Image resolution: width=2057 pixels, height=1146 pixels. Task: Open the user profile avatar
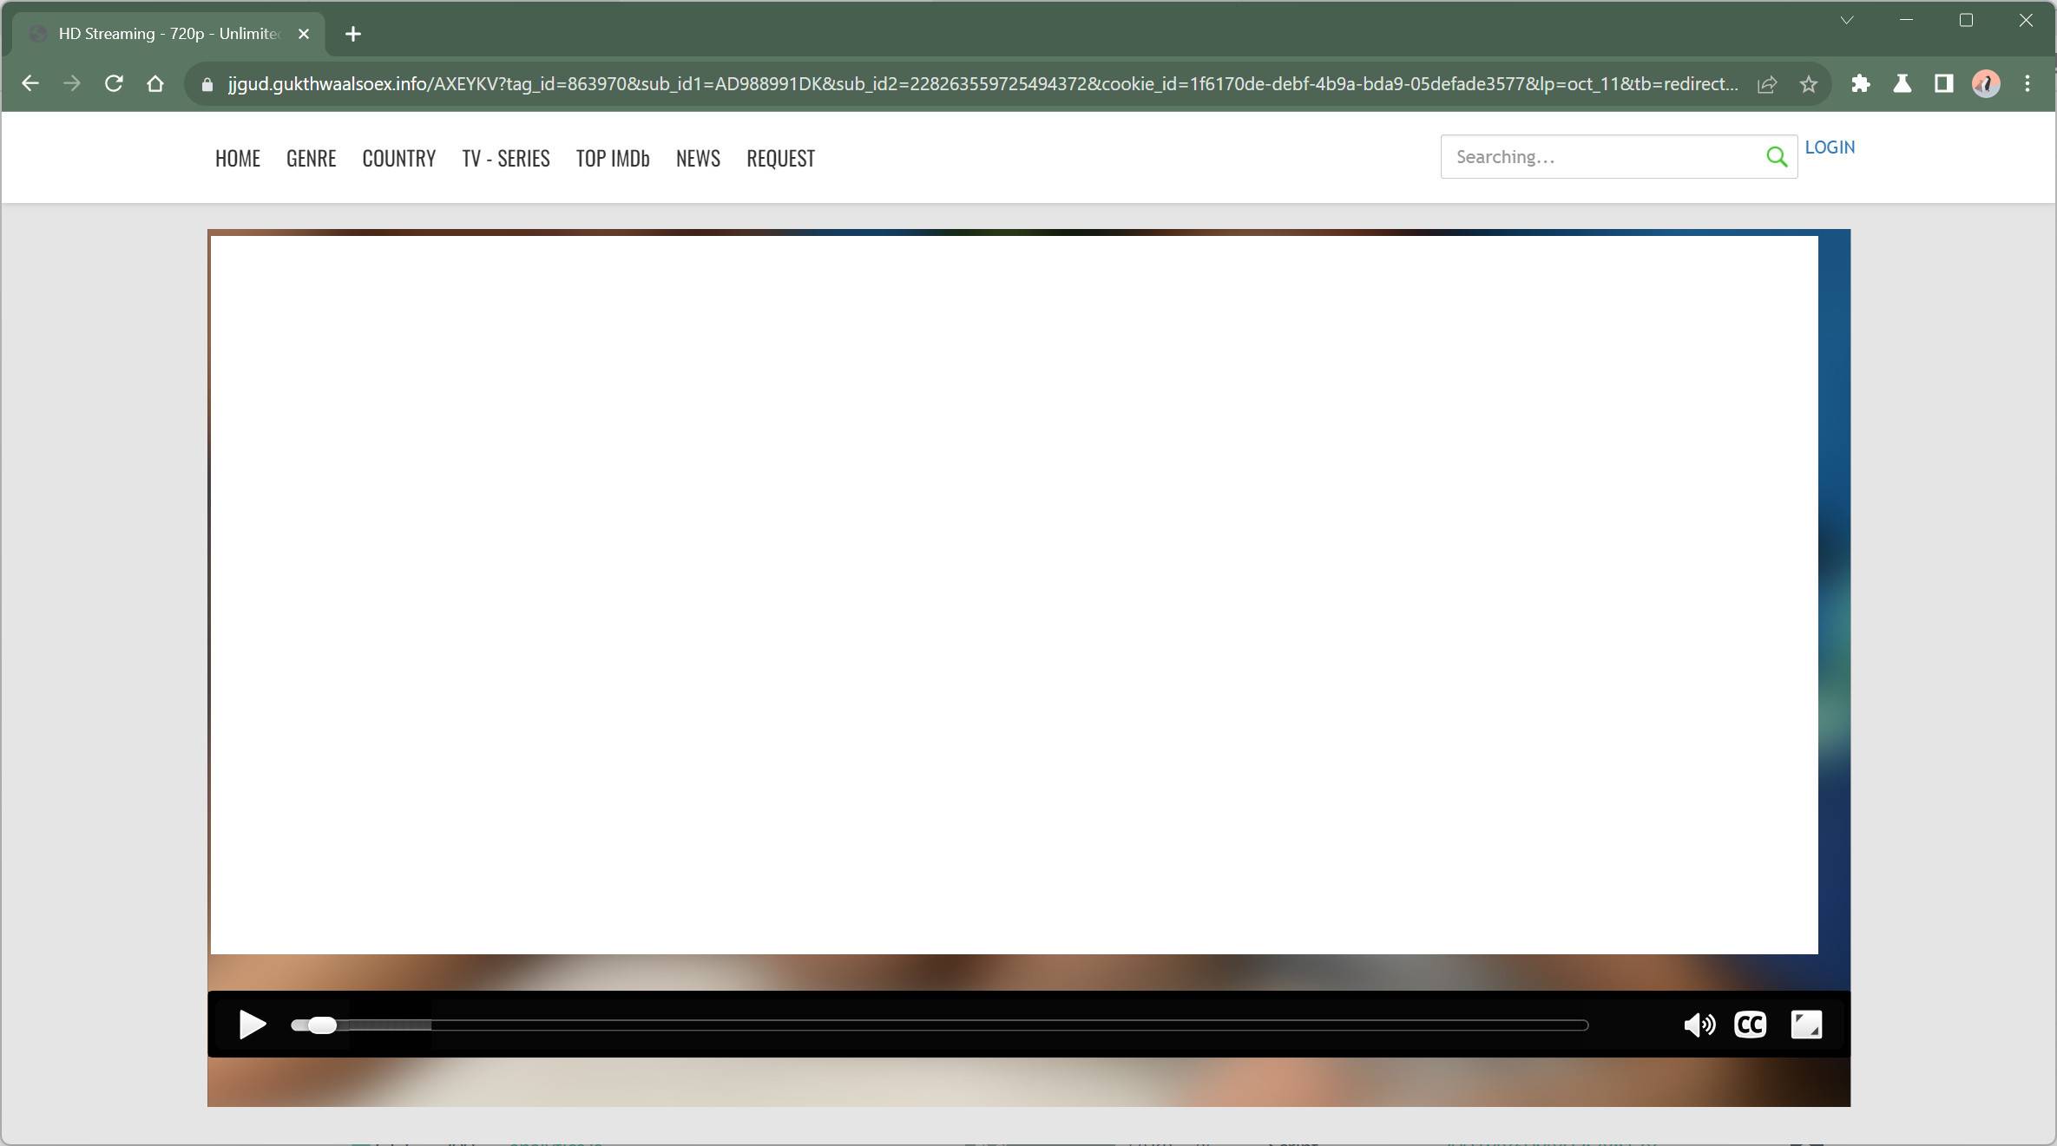1986,84
